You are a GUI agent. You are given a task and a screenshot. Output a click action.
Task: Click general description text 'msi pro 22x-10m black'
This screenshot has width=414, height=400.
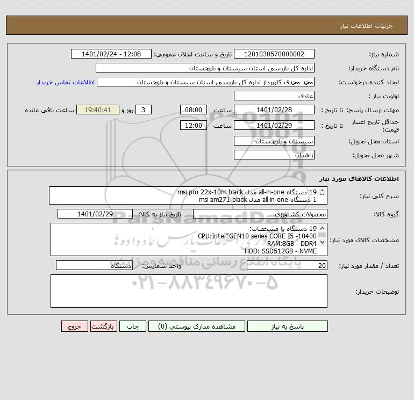pyautogui.click(x=210, y=192)
